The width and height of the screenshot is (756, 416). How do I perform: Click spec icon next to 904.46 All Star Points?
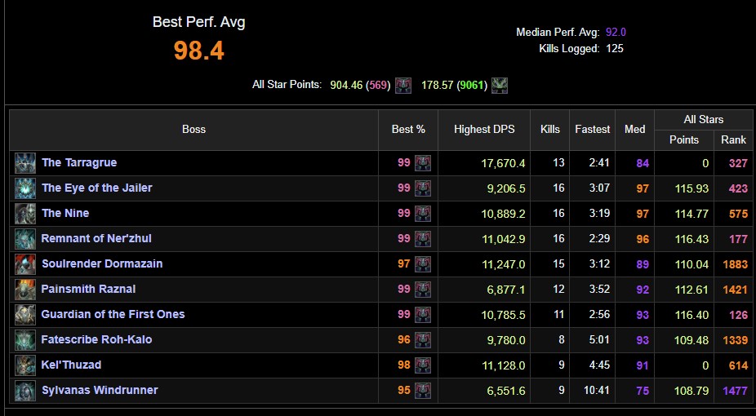point(403,85)
